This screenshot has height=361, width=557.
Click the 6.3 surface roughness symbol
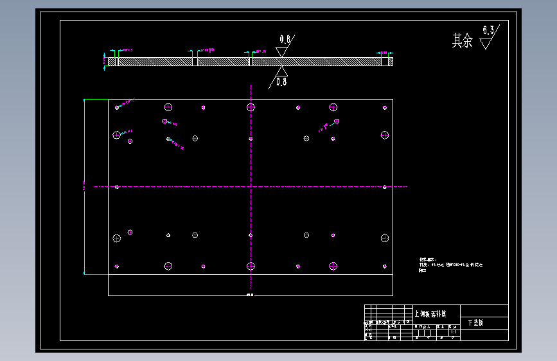coord(490,37)
